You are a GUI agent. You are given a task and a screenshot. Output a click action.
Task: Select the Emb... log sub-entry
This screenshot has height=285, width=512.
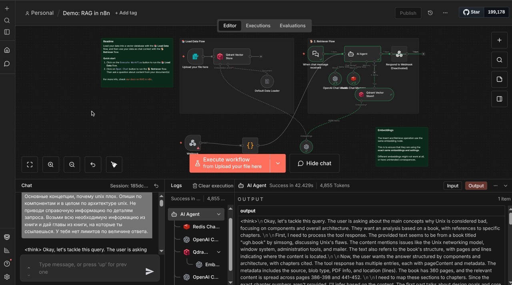tap(208, 265)
